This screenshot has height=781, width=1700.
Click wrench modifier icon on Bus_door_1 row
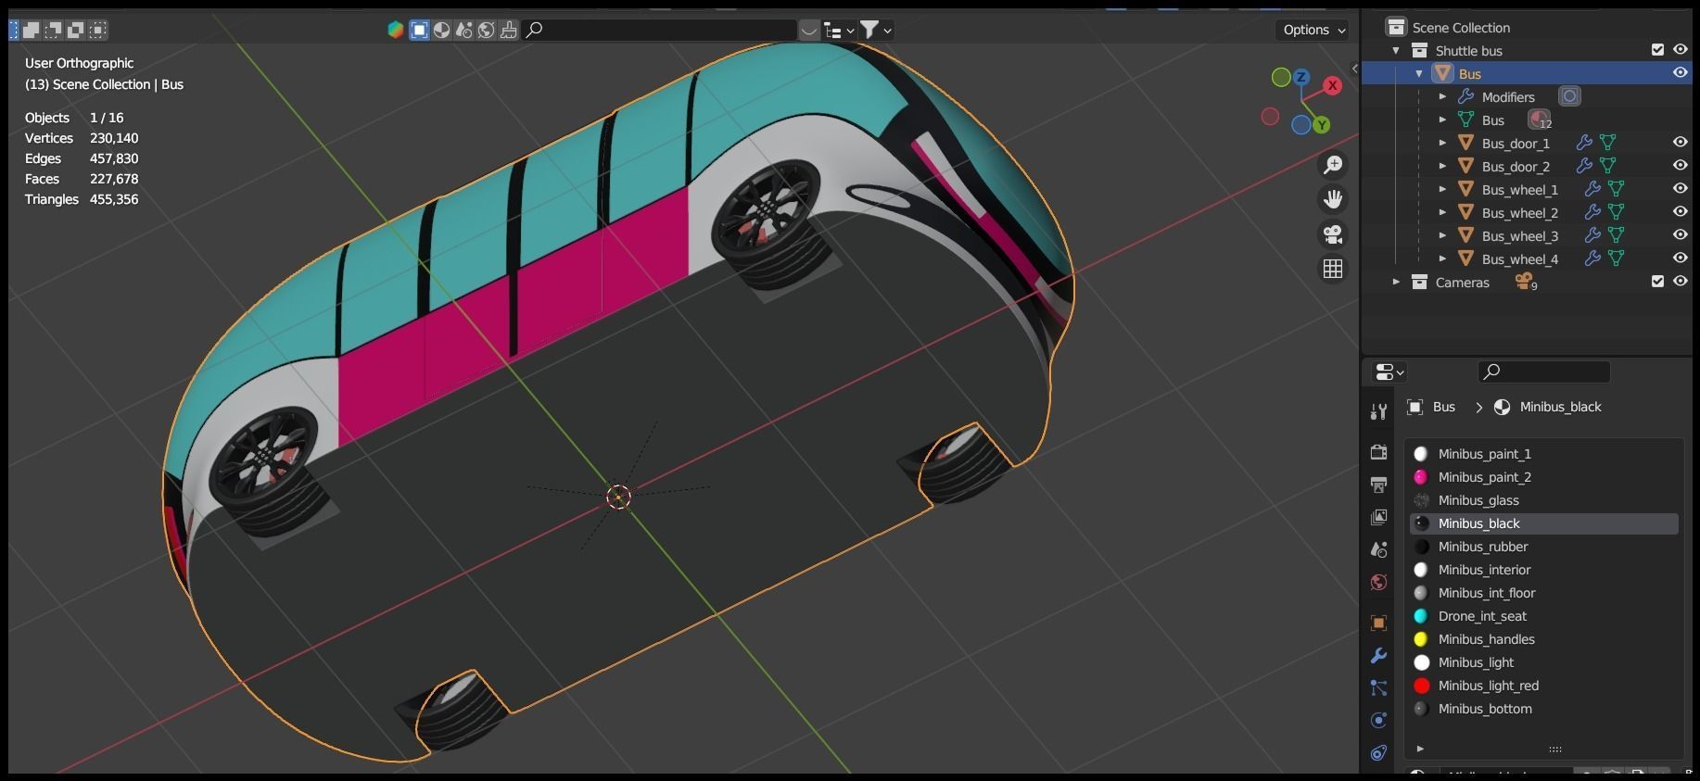point(1584,143)
